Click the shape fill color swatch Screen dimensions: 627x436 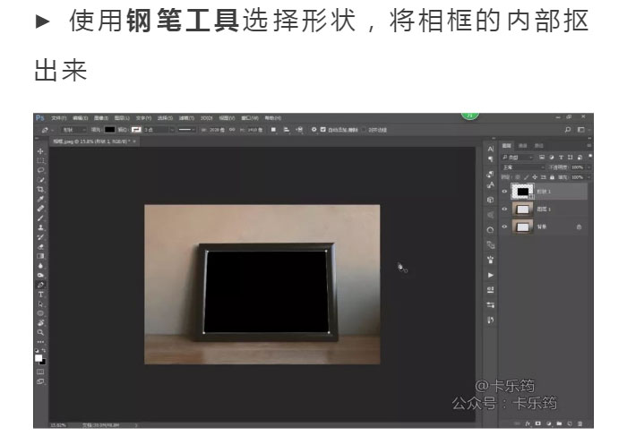click(x=109, y=130)
